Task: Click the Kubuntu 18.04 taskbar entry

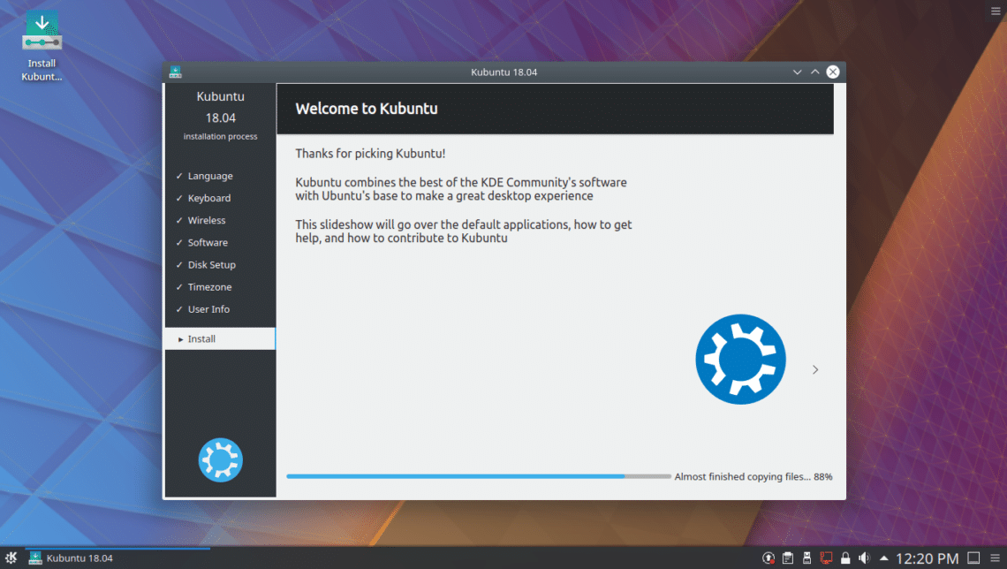Action: point(71,558)
